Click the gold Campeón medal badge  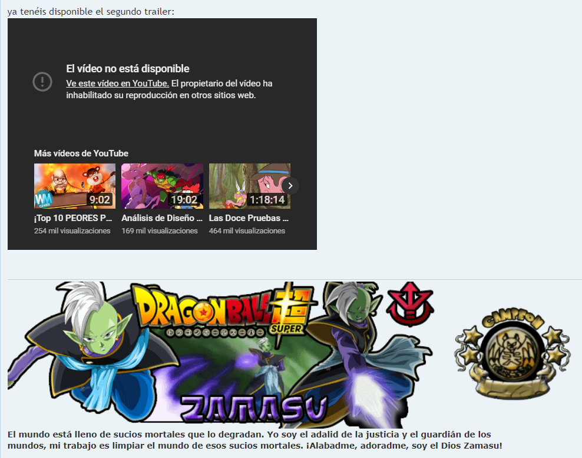pyautogui.click(x=511, y=354)
